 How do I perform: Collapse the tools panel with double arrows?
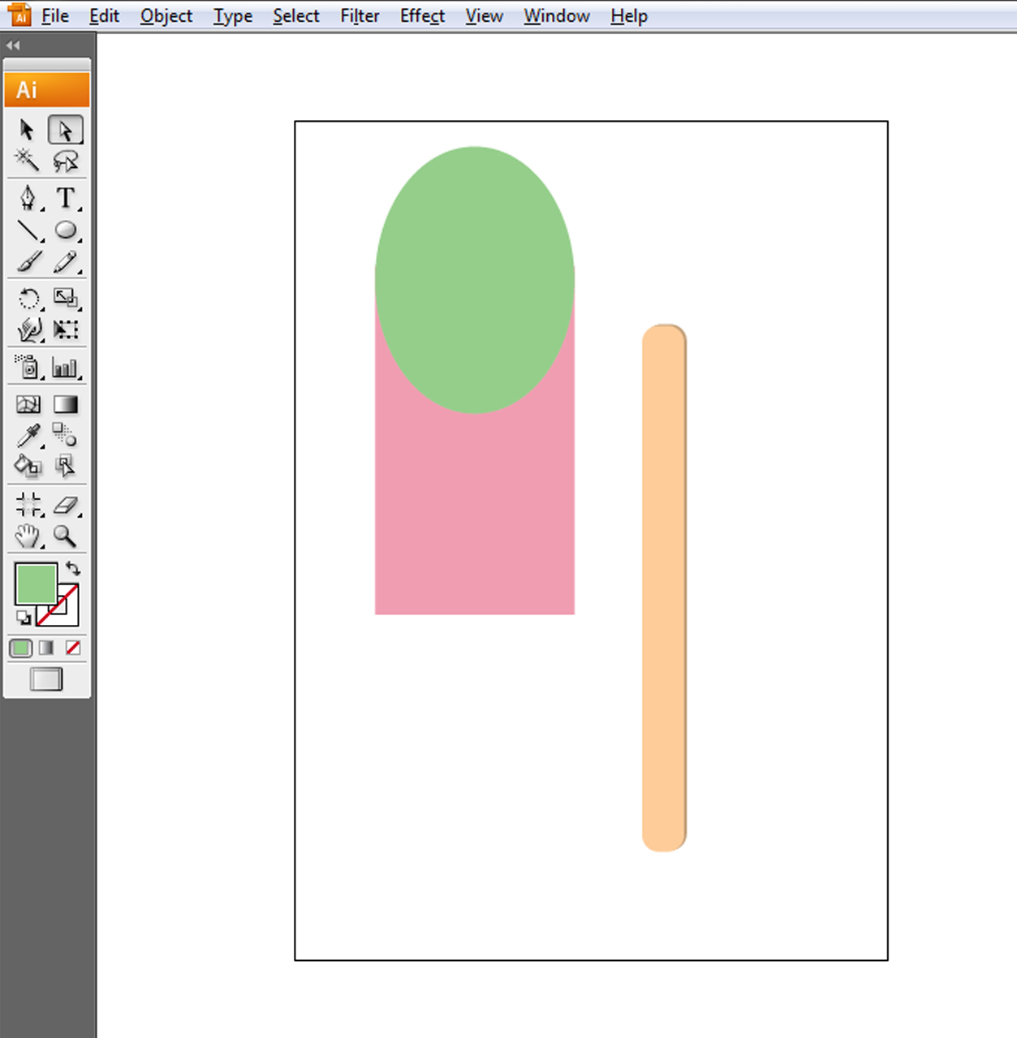click(x=13, y=46)
